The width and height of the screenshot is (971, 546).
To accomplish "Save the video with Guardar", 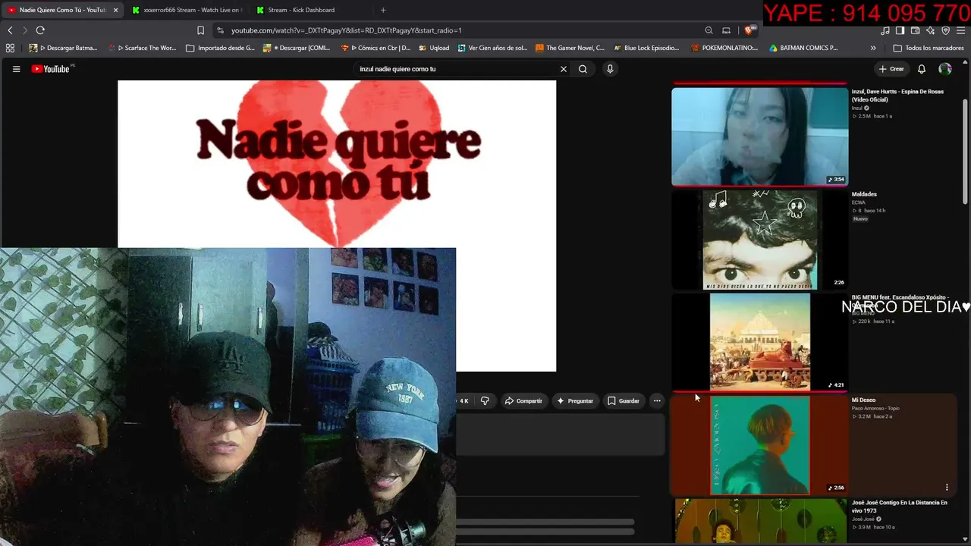I will (624, 400).
